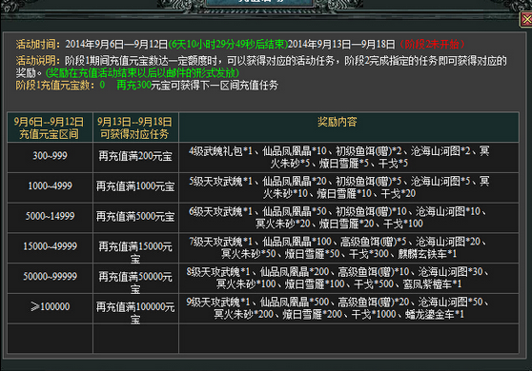Viewport: 532px width, 371px height.
Task: Click the 15000~49999 recharge range cell
Action: point(50,247)
